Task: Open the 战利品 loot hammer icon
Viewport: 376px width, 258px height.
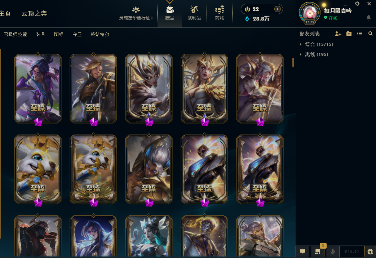Action: click(x=194, y=10)
